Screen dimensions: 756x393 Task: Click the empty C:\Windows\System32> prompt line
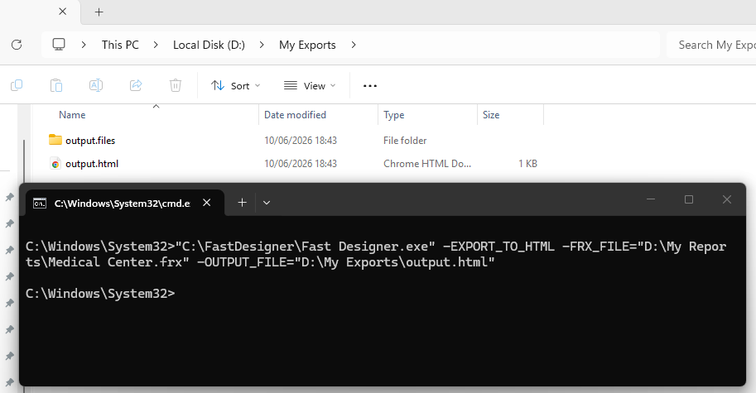100,294
